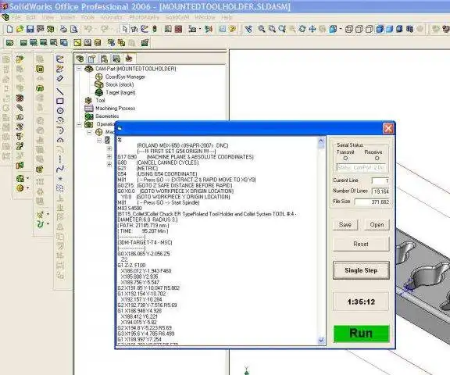The image size is (450, 375).
Task: Open dropdown arrow beside yellow globe icon
Action: click(28, 188)
